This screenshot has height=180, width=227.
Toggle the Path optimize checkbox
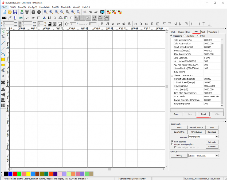[172, 141]
